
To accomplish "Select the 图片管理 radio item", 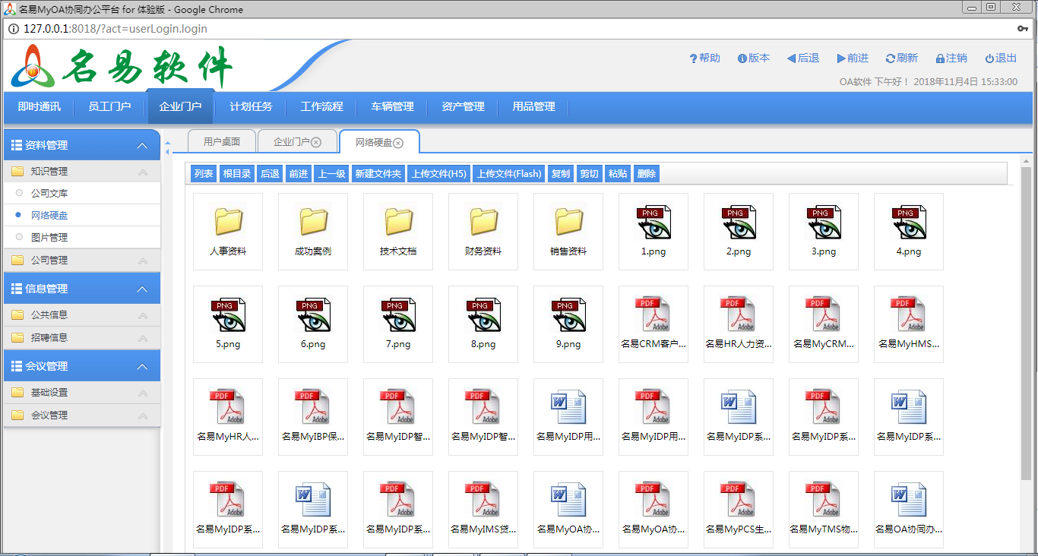I will tap(20, 238).
